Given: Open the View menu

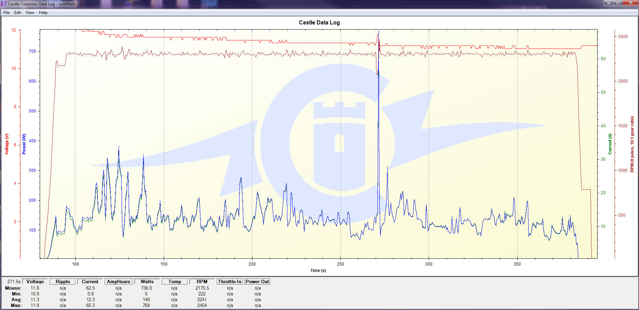Looking at the screenshot, I should pyautogui.click(x=30, y=13).
